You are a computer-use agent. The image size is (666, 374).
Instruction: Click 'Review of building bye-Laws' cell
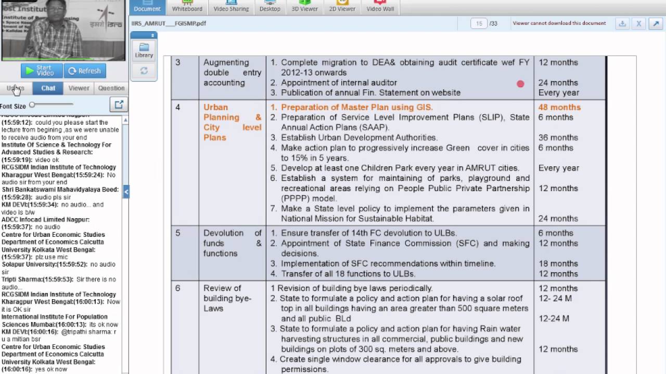click(x=227, y=298)
